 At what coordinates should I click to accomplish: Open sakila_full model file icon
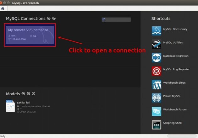tap(10, 106)
